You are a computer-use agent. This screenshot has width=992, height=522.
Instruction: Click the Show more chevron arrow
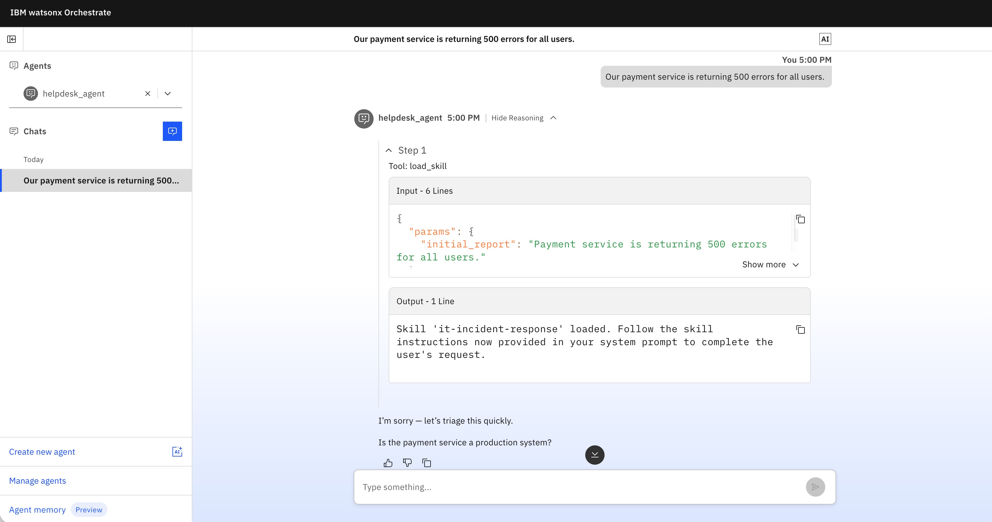pos(796,265)
